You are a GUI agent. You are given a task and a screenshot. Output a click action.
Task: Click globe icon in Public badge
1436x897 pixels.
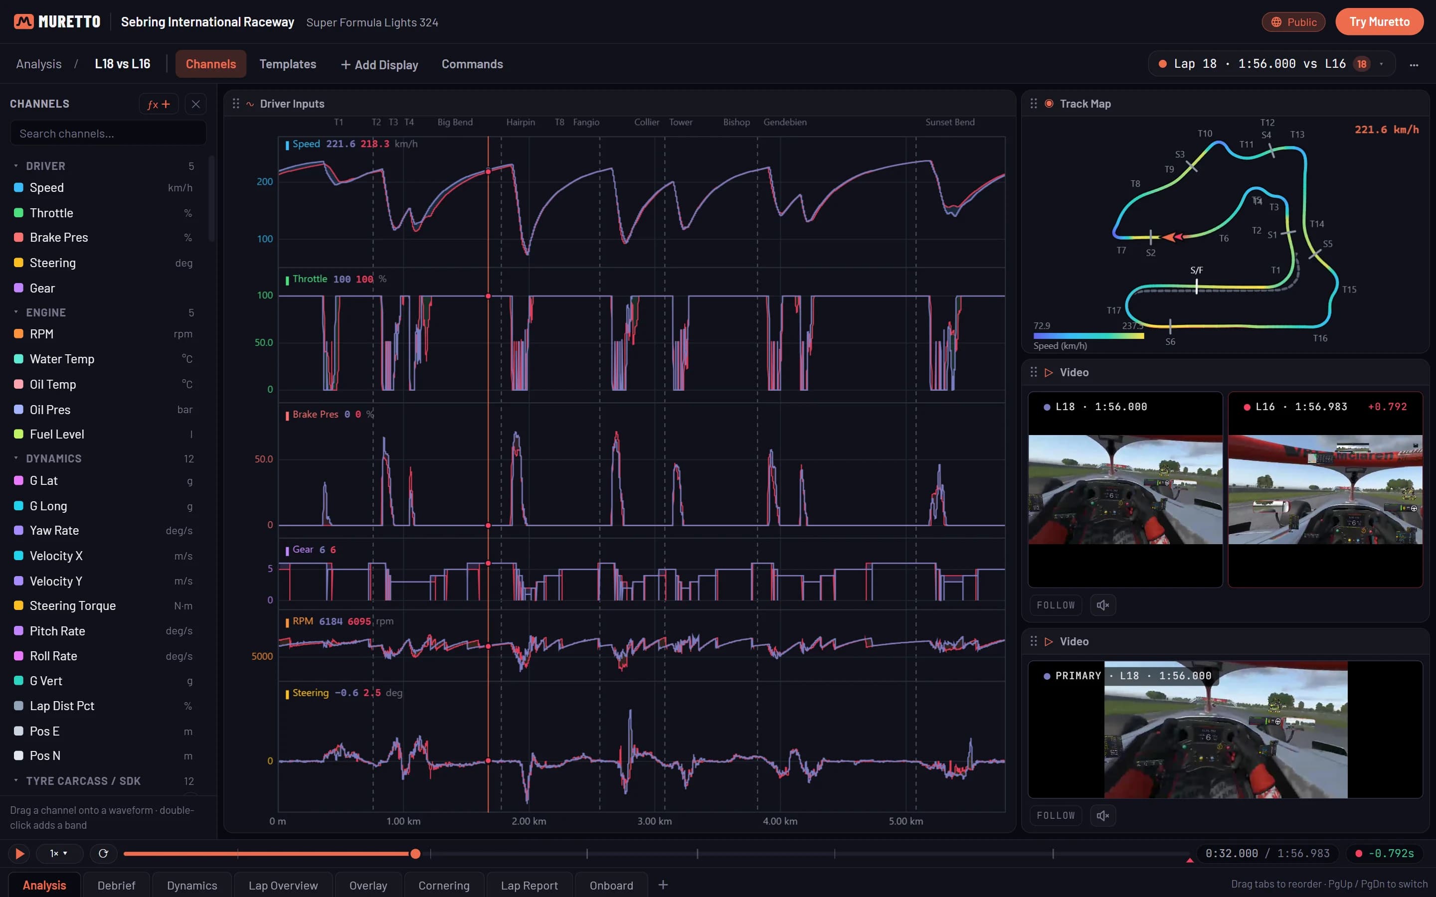pyautogui.click(x=1276, y=22)
